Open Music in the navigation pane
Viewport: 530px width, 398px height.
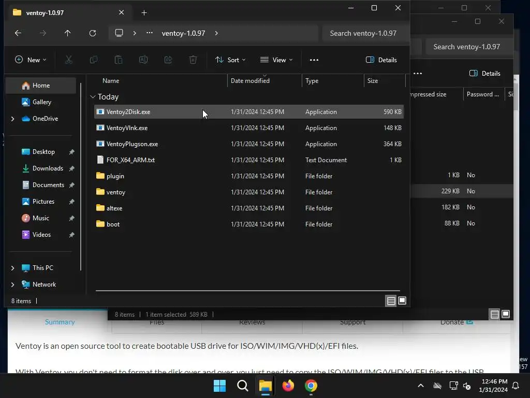[x=41, y=218]
